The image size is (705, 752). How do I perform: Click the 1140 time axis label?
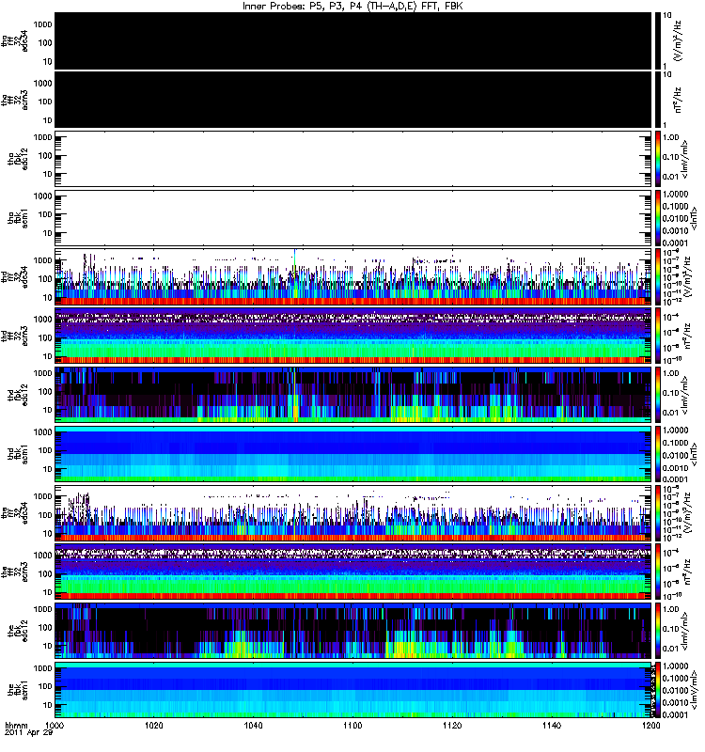552,726
